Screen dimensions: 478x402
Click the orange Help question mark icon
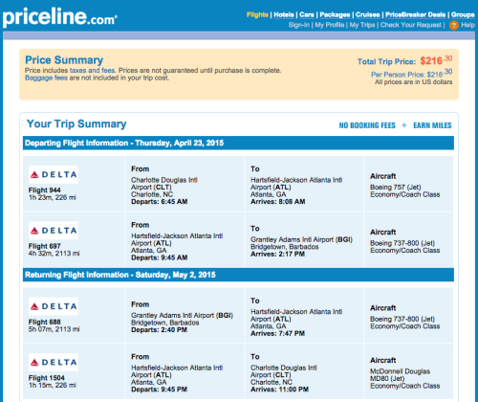point(454,25)
